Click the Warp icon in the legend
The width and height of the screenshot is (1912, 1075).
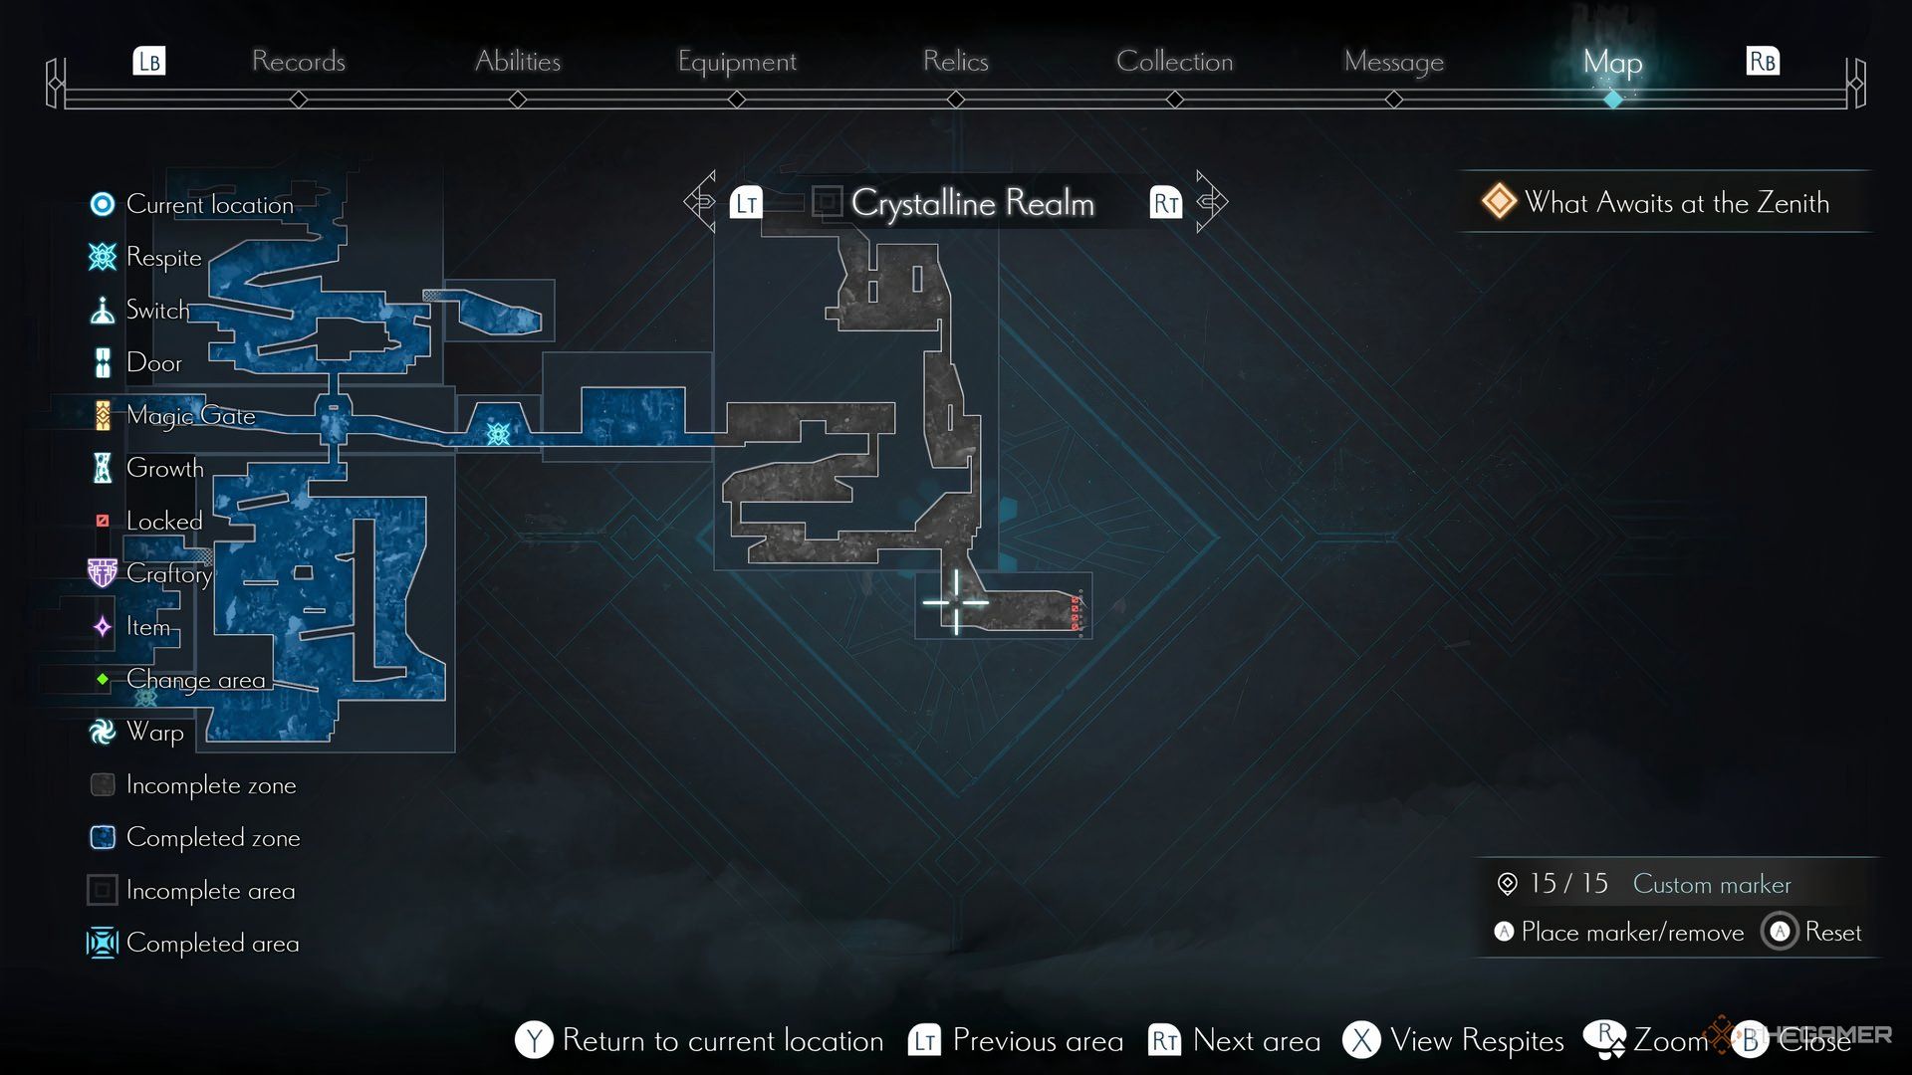click(x=104, y=732)
